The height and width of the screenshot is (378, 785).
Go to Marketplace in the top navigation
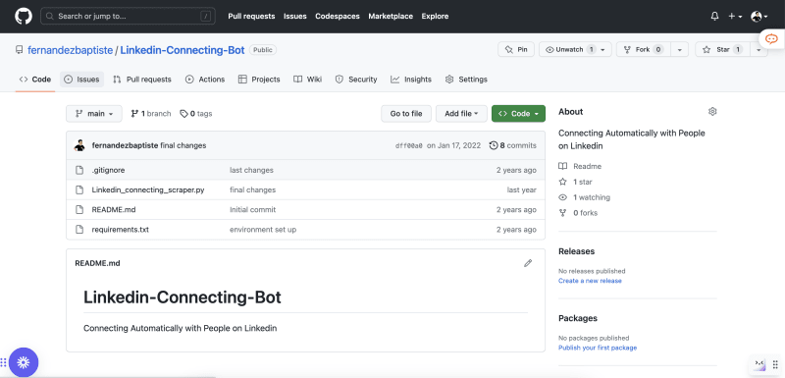coord(391,16)
